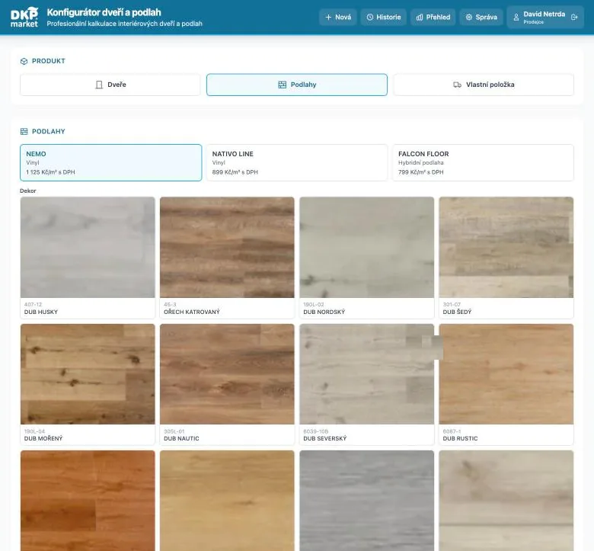Open the Historie page
The image size is (594, 551).
coord(383,17)
